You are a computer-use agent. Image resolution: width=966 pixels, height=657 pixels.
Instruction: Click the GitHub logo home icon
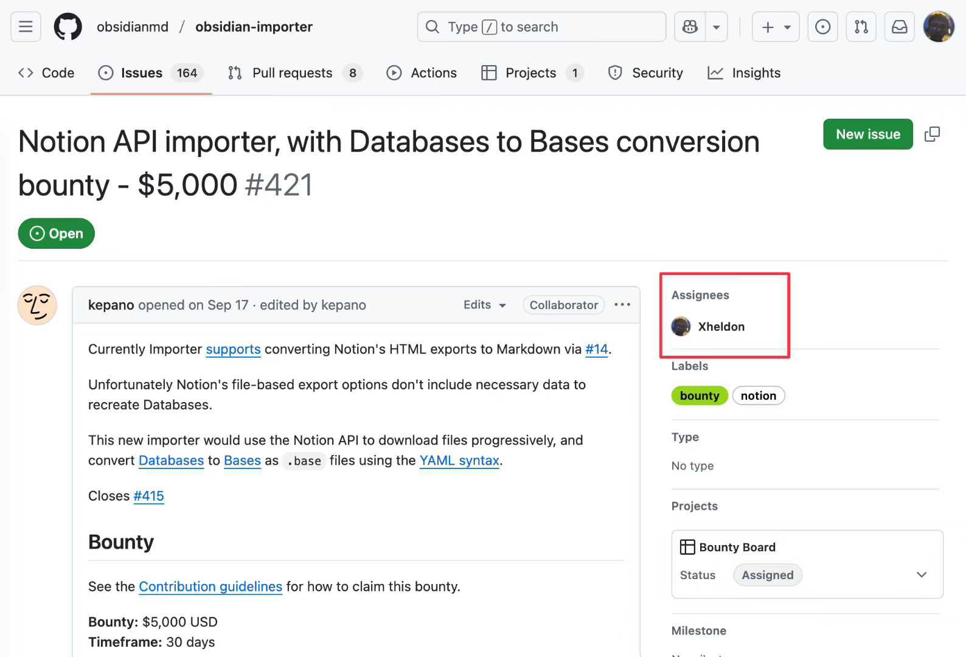click(68, 27)
